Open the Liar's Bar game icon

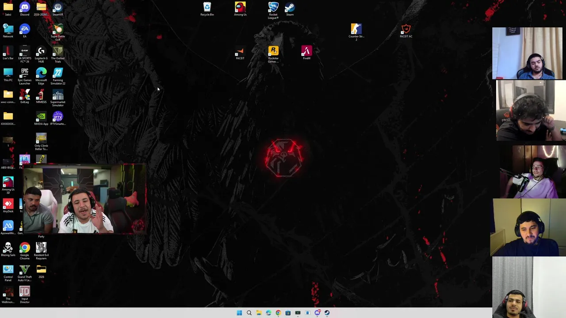point(8,53)
